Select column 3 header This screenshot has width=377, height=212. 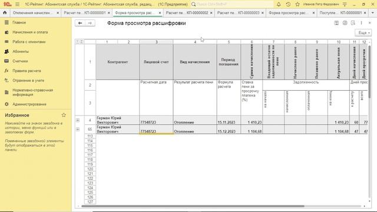coord(156,42)
